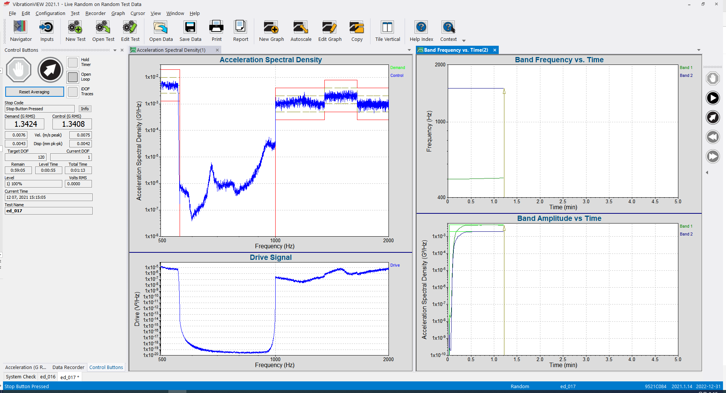This screenshot has width=726, height=393.
Task: Toggle the Open Loop button
Action: [73, 77]
